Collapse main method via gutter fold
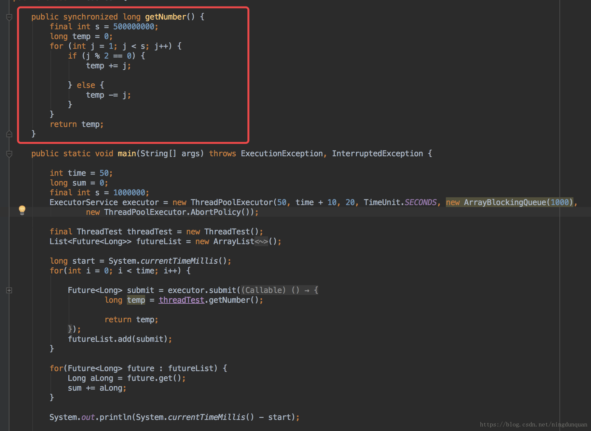Screen dimensions: 591x431 [9, 154]
